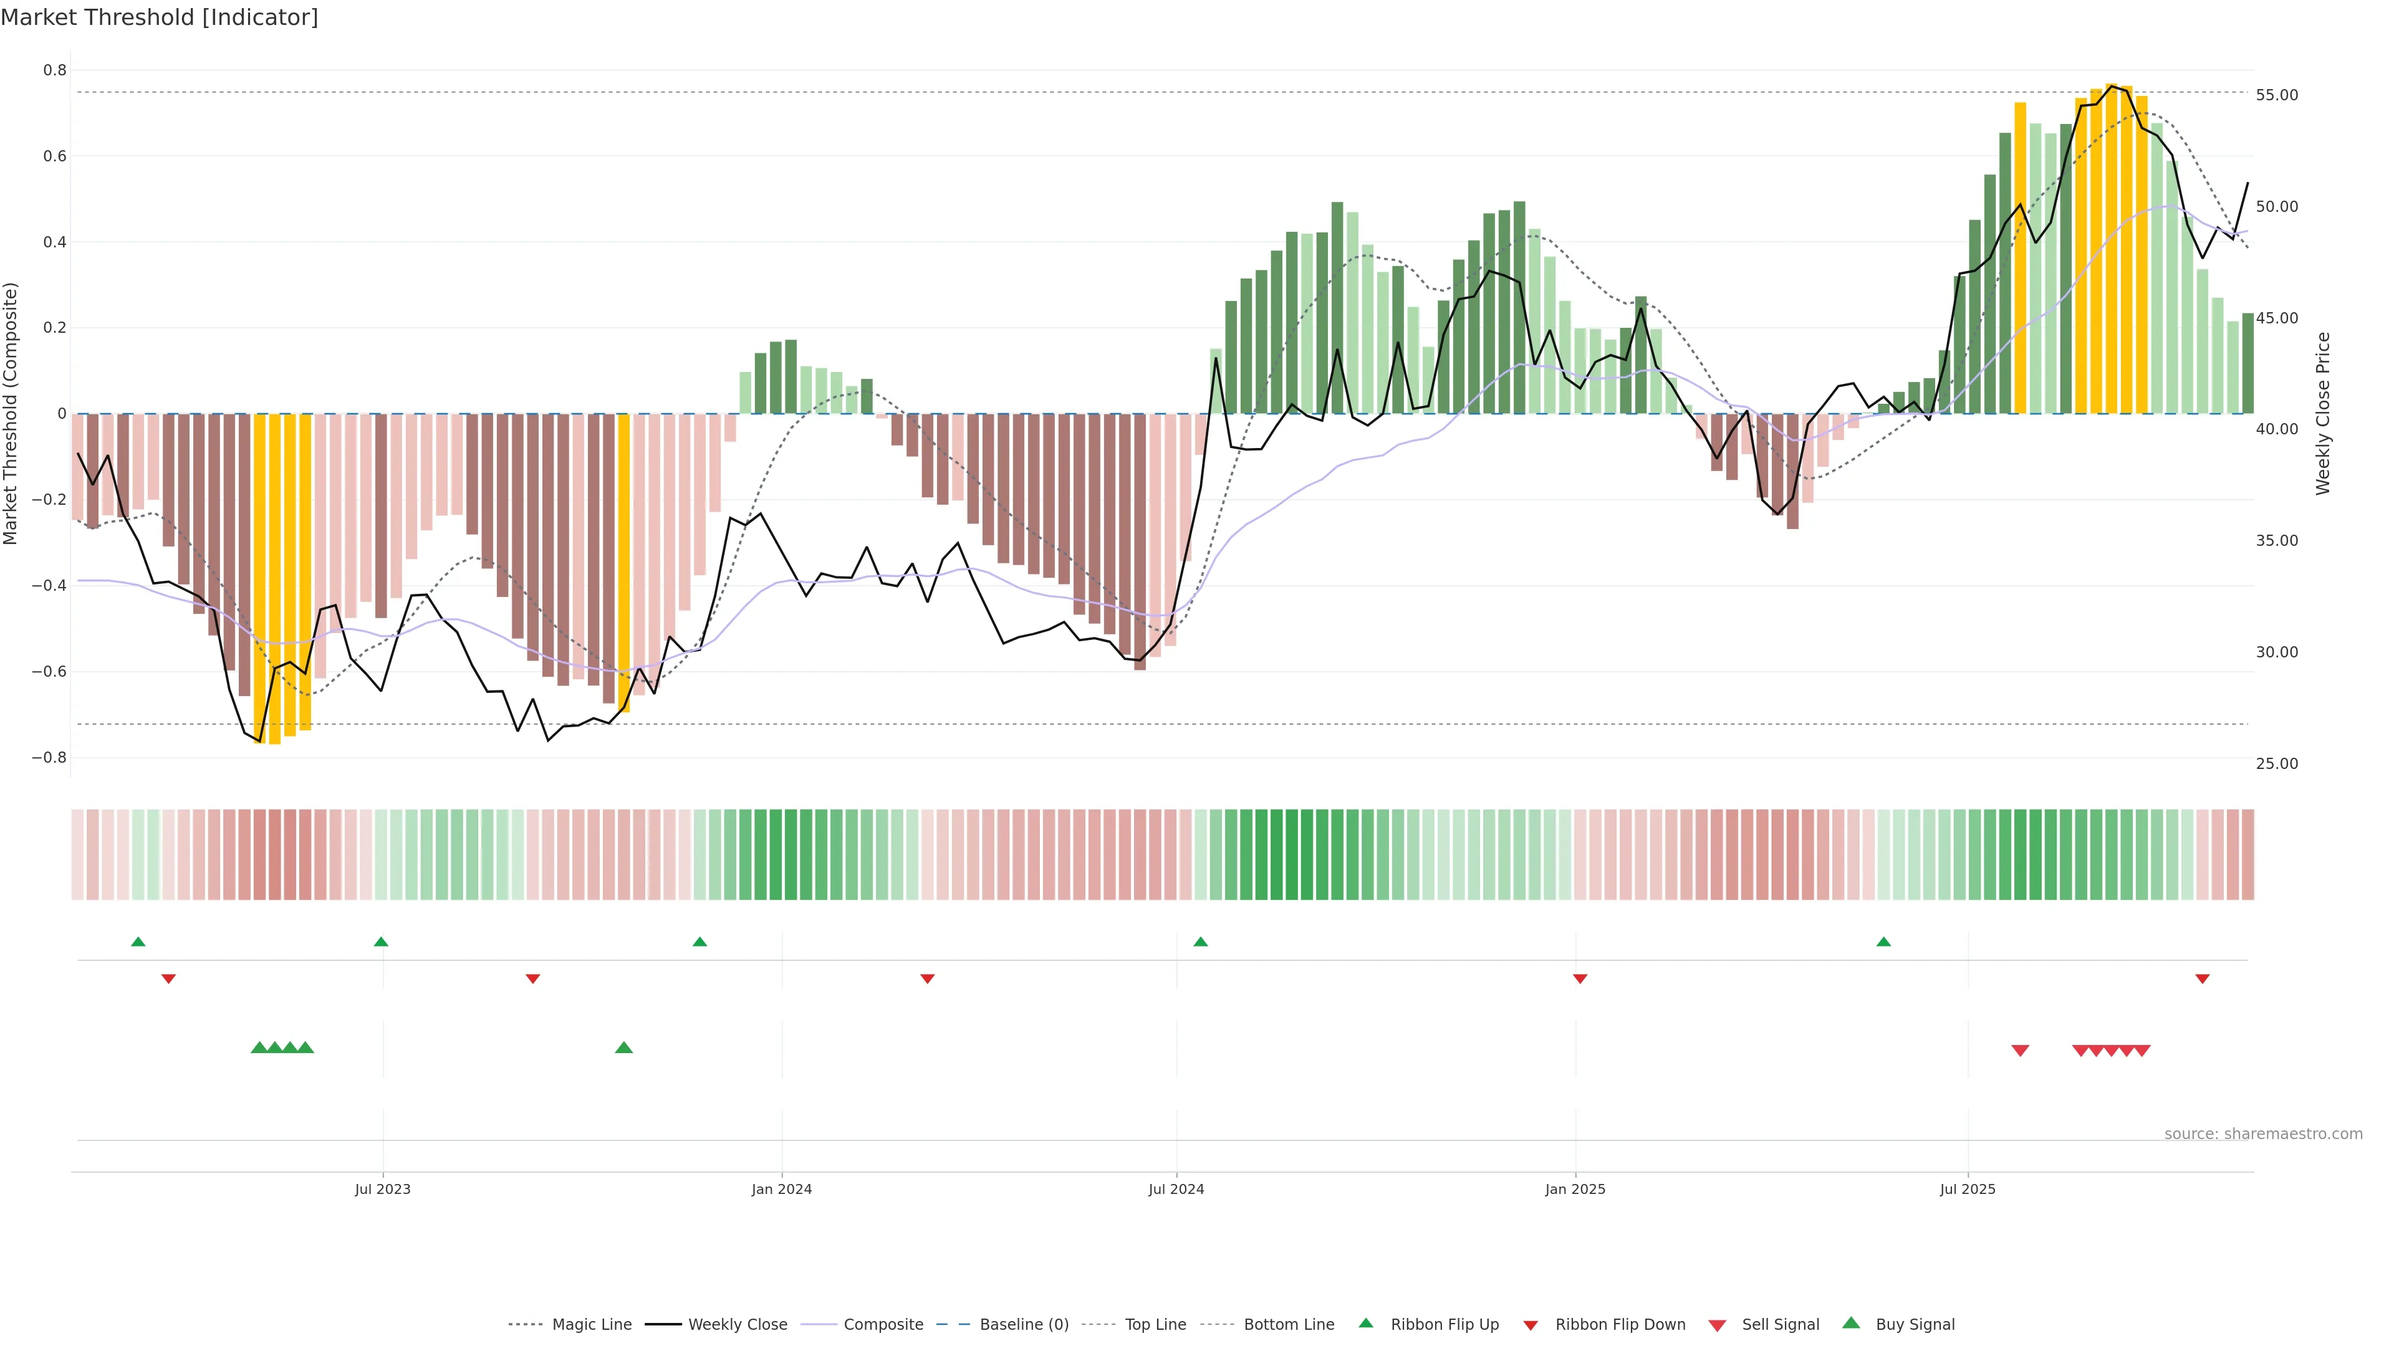Viewport: 2394px width, 1346px height.
Task: Click the isolated sell signal marker after July 2025
Action: click(2019, 1051)
